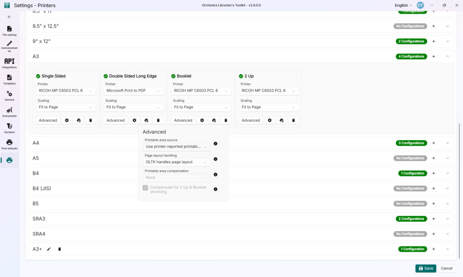This screenshot has width=463, height=277.
Task: Click the 3 Configurations badge on A4
Action: pyautogui.click(x=411, y=143)
